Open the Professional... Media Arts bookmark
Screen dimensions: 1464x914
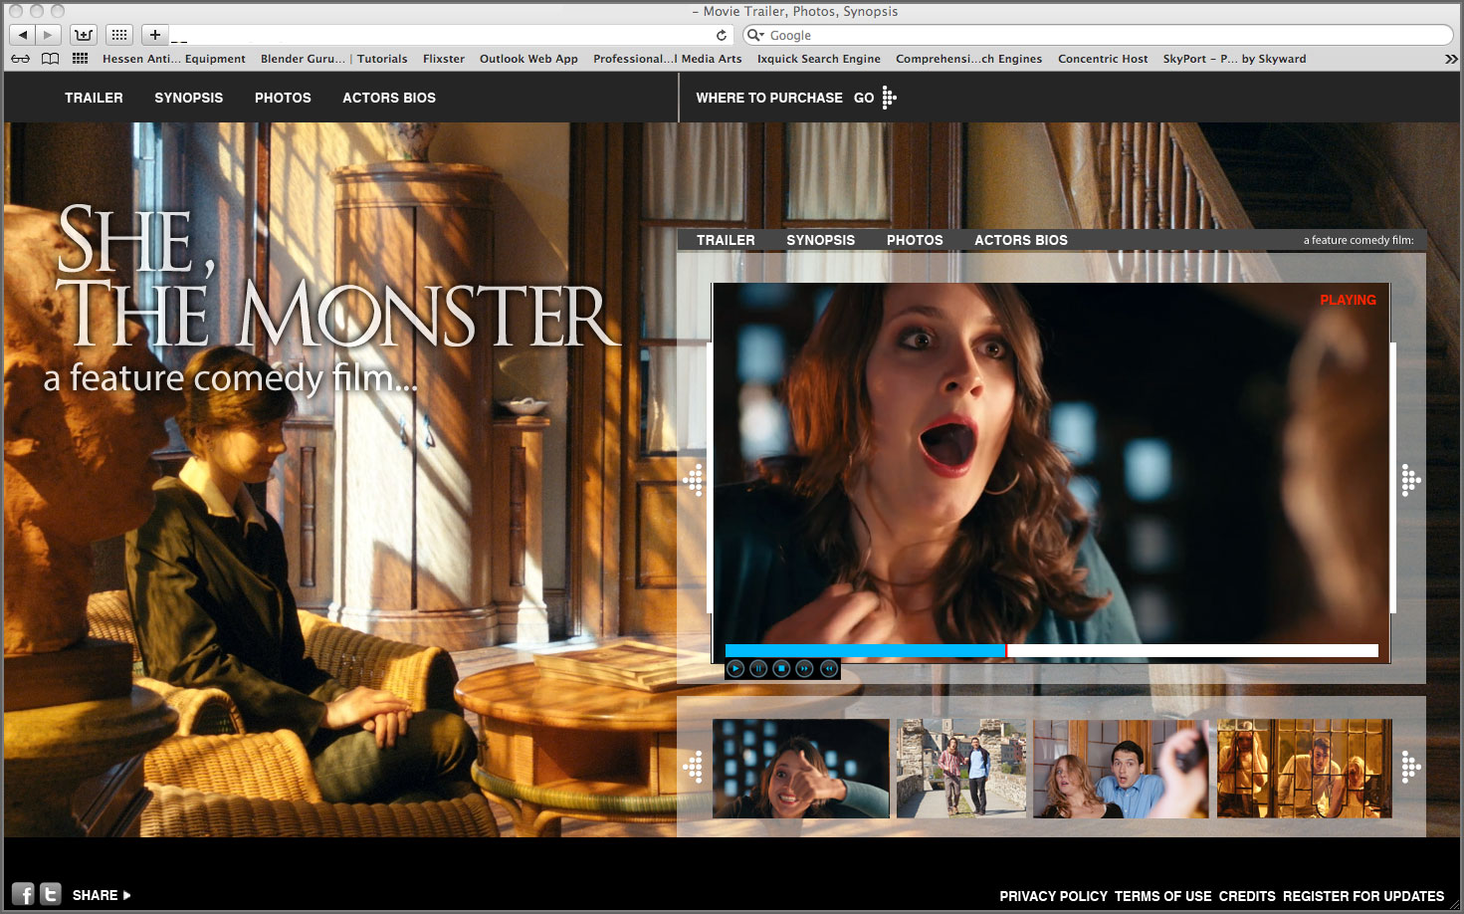pos(668,59)
